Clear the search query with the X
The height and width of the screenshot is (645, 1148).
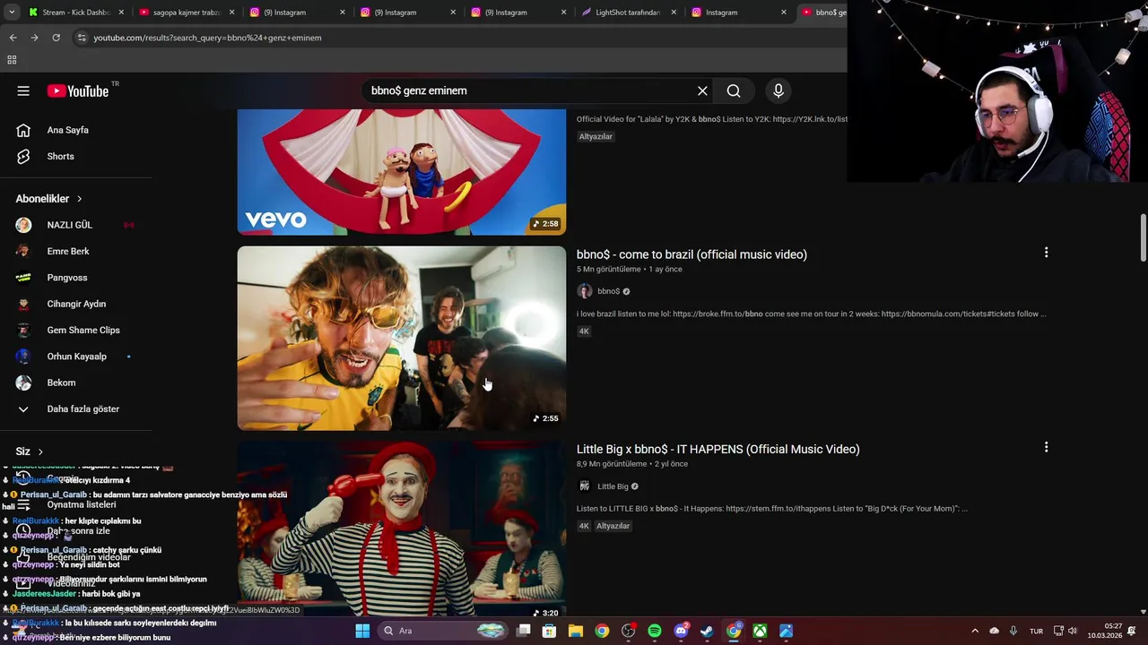click(702, 90)
